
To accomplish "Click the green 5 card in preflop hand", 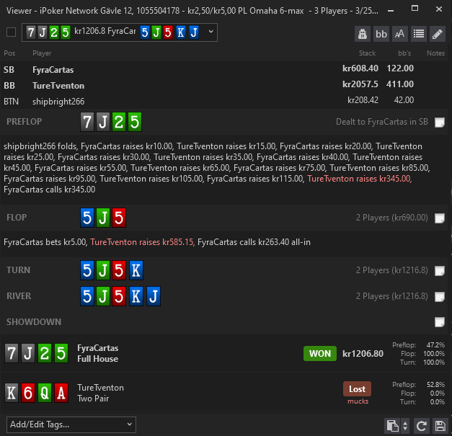I will [135, 122].
